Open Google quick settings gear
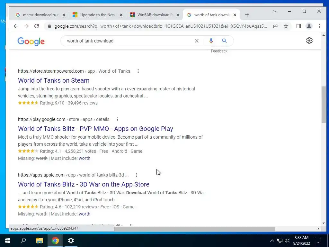Screen dimensions: 329x247 (x=309, y=41)
